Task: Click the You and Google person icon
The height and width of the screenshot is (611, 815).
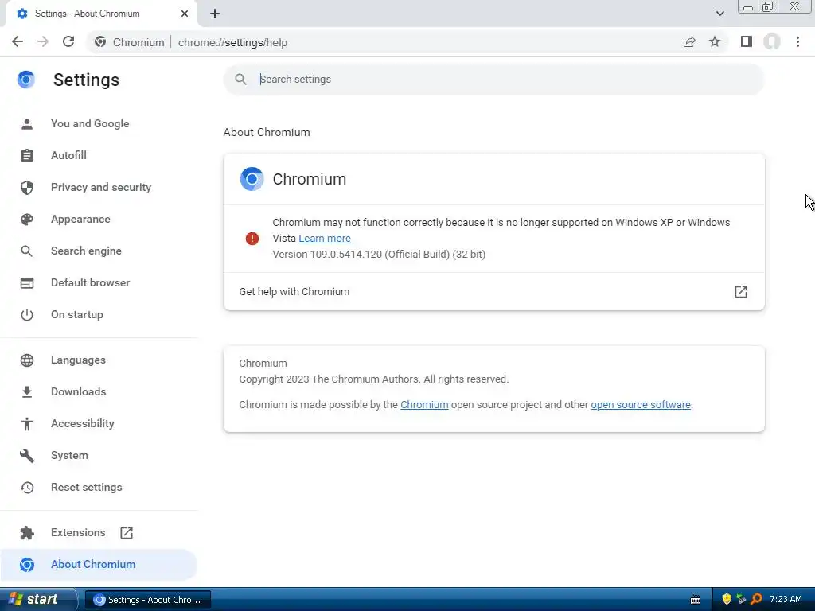Action: (x=27, y=123)
